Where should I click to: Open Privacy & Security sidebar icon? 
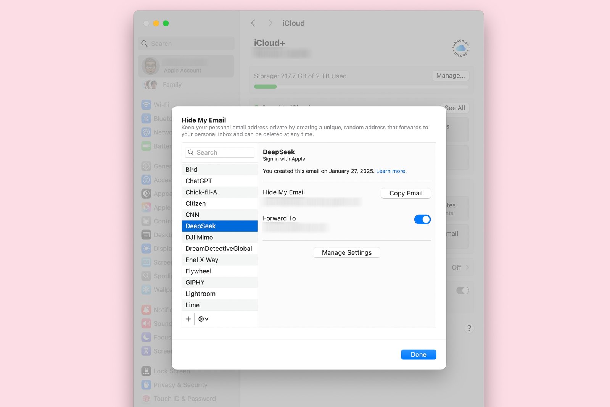click(146, 385)
